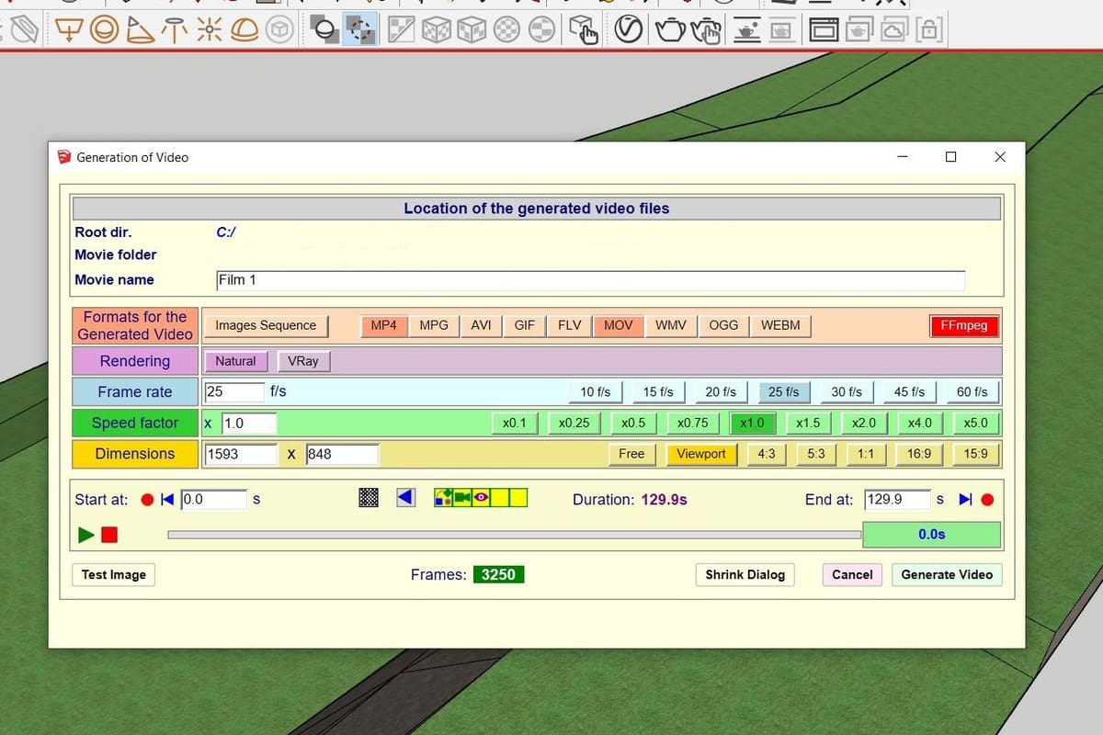Click the Shrink Dialog button
The width and height of the screenshot is (1103, 735).
point(745,575)
